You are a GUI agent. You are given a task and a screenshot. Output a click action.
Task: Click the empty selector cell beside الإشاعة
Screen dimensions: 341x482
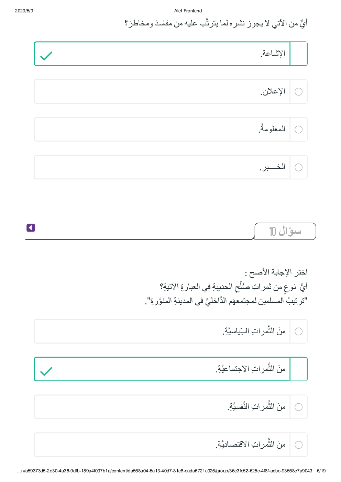click(x=299, y=54)
